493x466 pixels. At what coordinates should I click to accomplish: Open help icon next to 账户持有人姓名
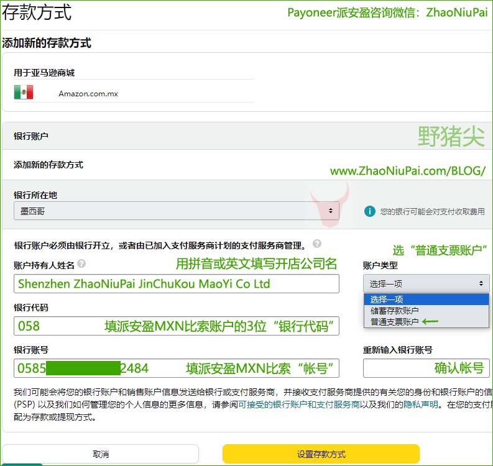pyautogui.click(x=81, y=263)
